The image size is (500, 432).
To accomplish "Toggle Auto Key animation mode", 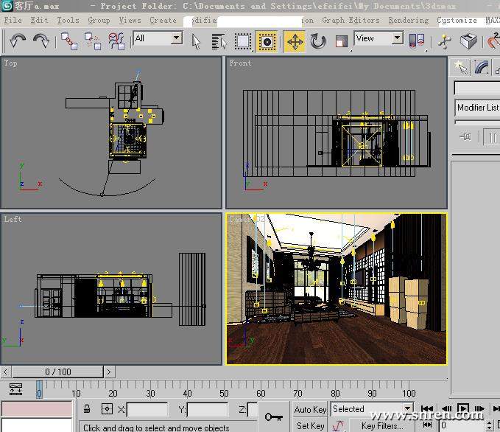I will 310,409.
